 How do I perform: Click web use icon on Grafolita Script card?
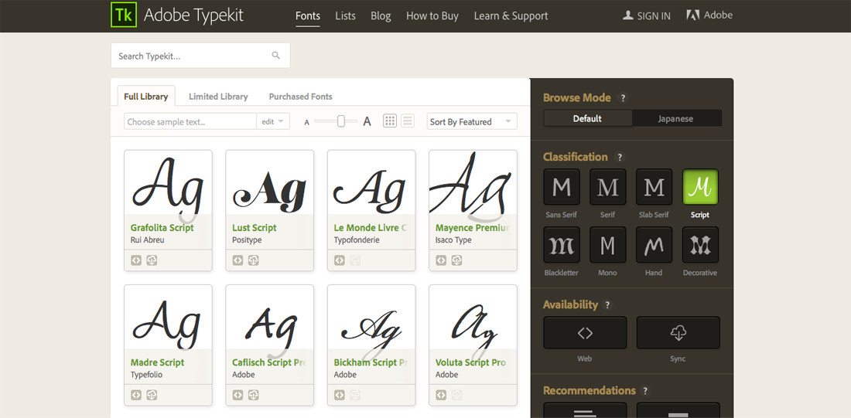(136, 260)
